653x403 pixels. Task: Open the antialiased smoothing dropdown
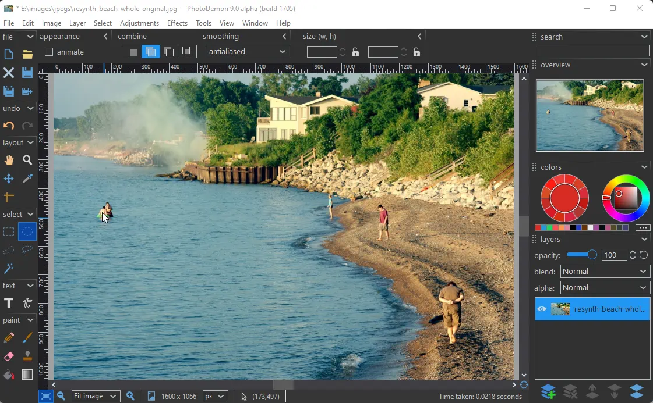tap(248, 52)
